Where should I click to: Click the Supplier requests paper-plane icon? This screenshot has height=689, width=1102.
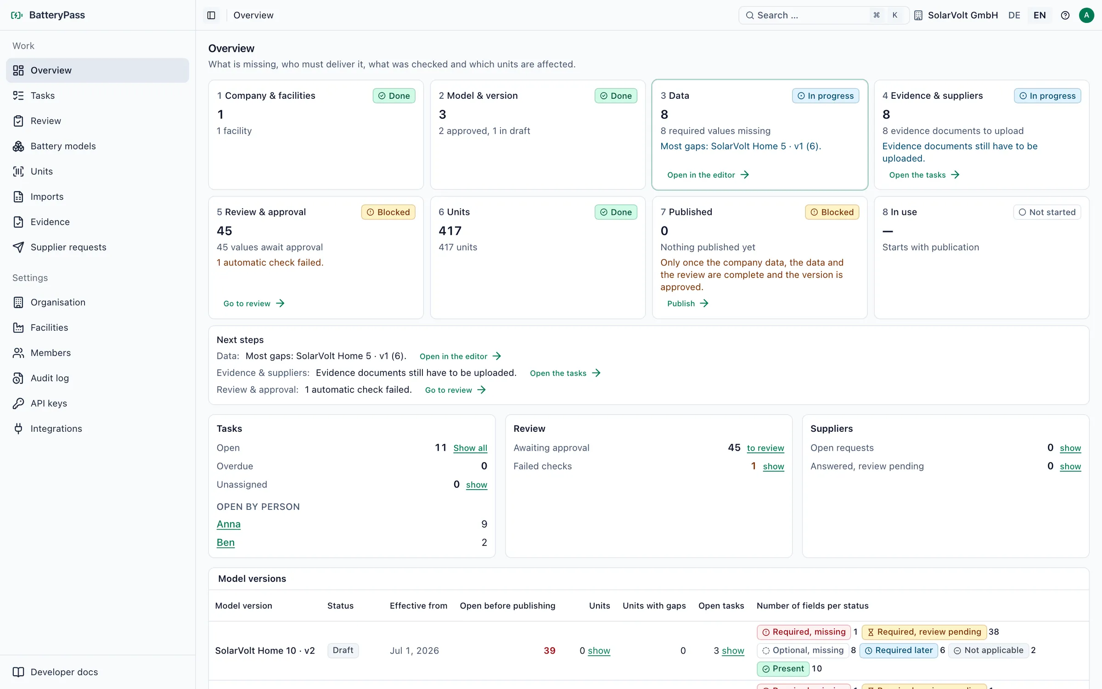(x=18, y=247)
